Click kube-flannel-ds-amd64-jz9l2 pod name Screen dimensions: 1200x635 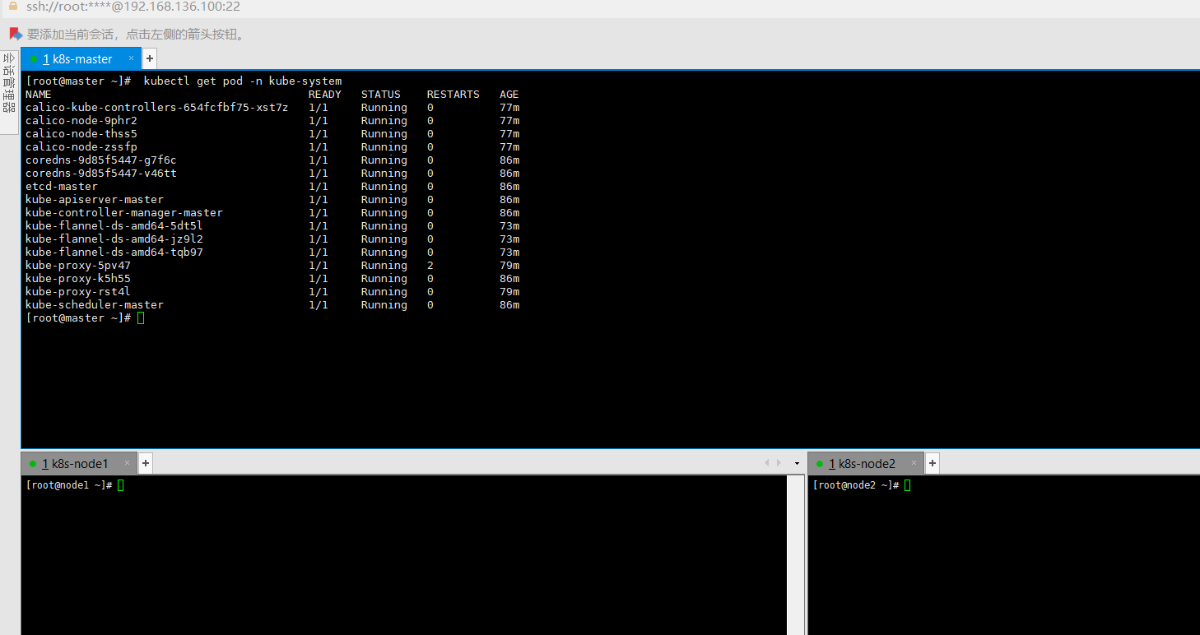click(x=114, y=239)
